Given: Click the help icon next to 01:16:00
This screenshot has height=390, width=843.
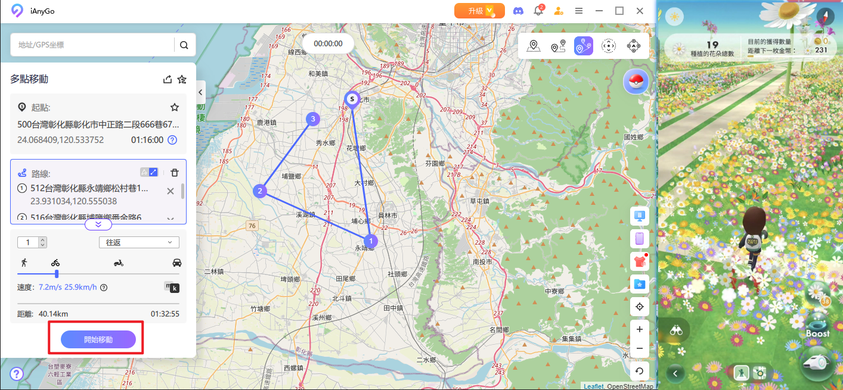Looking at the screenshot, I should 172,140.
